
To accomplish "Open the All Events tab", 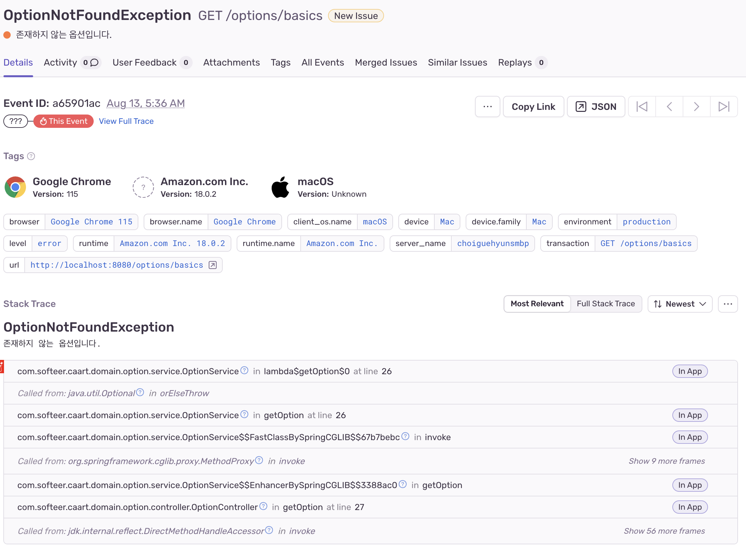I will click(322, 63).
